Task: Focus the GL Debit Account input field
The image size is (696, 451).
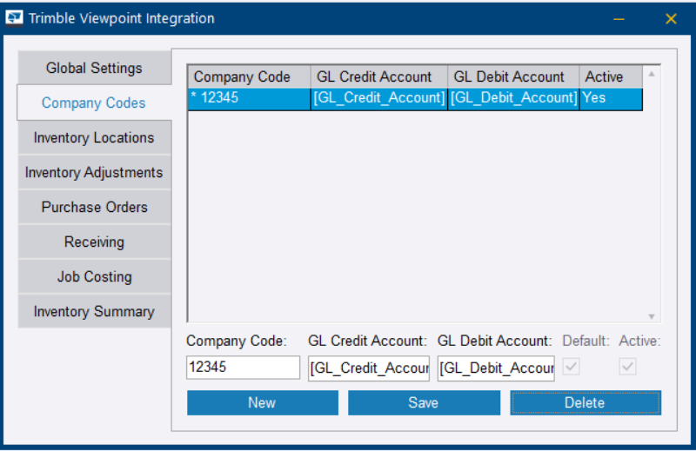Action: coord(496,368)
